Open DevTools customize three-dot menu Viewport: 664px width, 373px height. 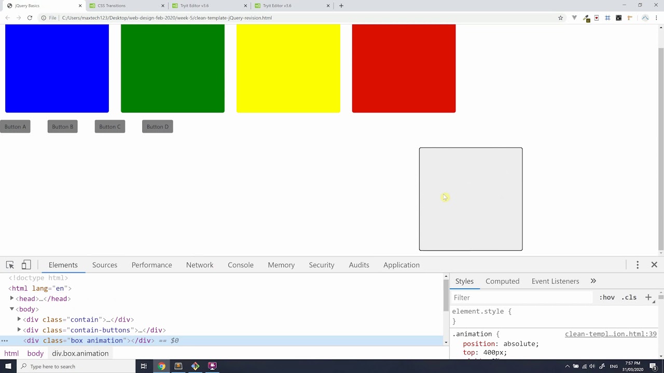point(638,265)
